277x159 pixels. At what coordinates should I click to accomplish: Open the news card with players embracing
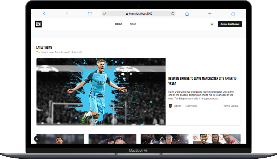point(112,139)
